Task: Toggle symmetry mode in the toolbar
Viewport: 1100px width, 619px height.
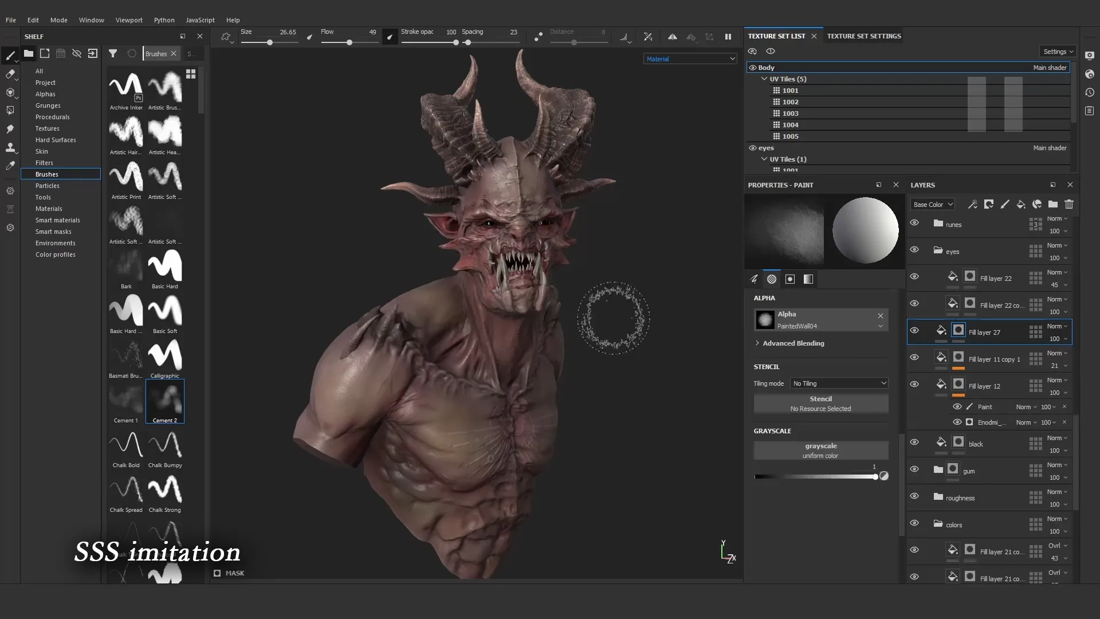Action: (673, 37)
